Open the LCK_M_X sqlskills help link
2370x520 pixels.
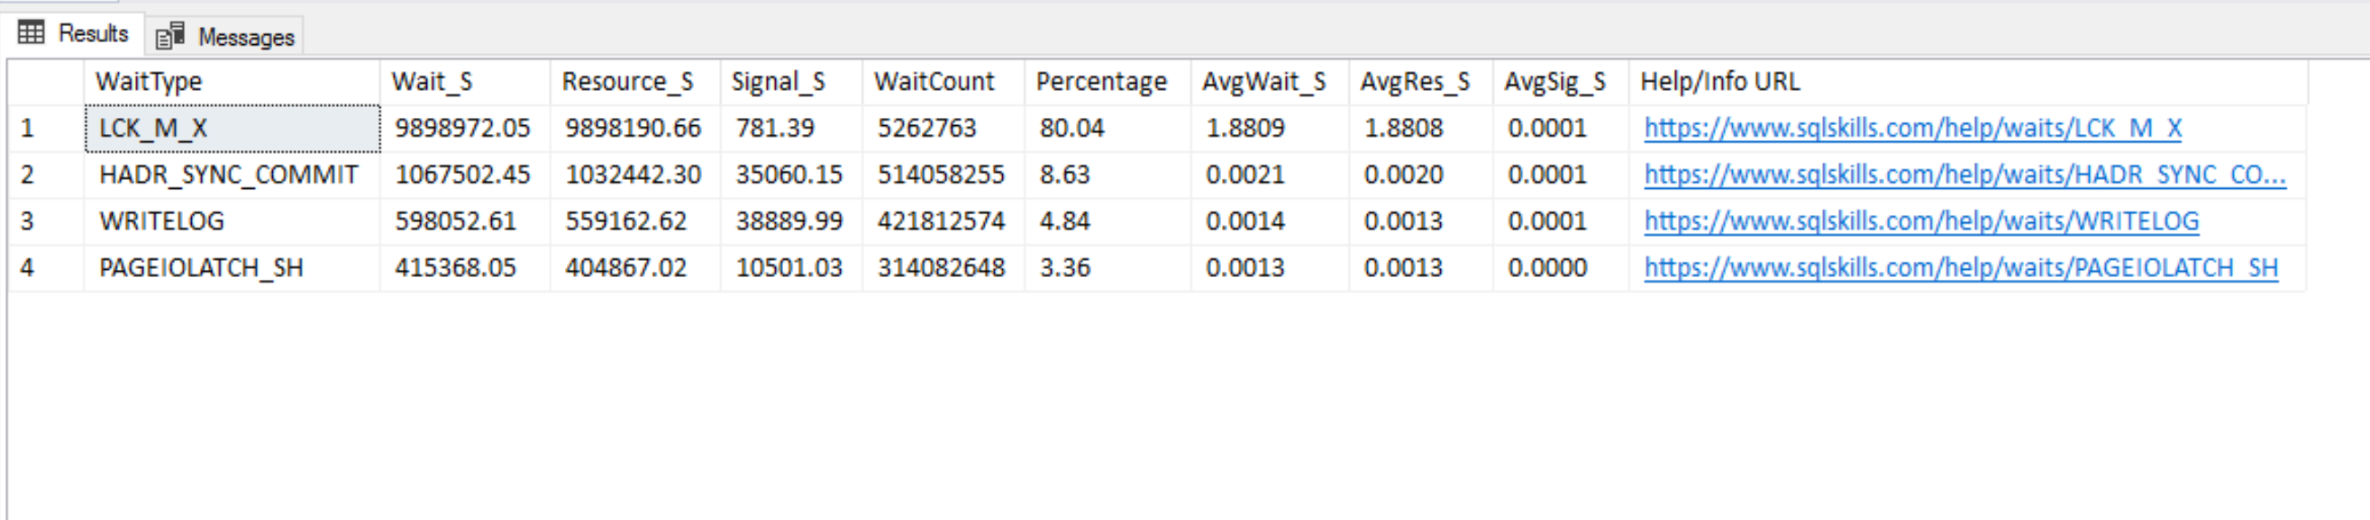[x=1913, y=128]
